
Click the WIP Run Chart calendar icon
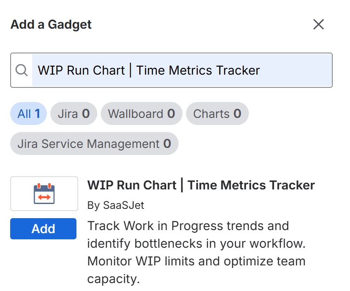pyautogui.click(x=44, y=193)
